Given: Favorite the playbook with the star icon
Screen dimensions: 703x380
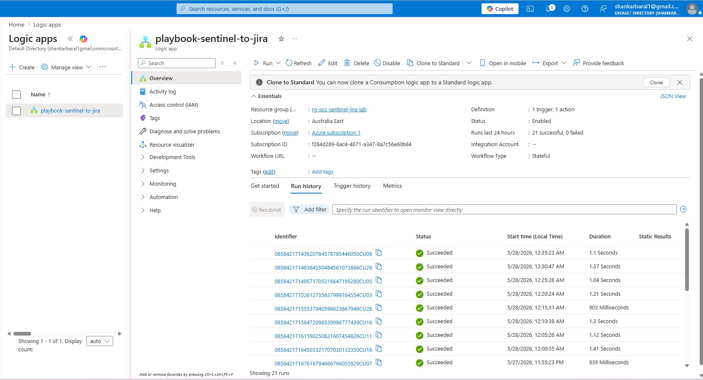Looking at the screenshot, I should 281,39.
